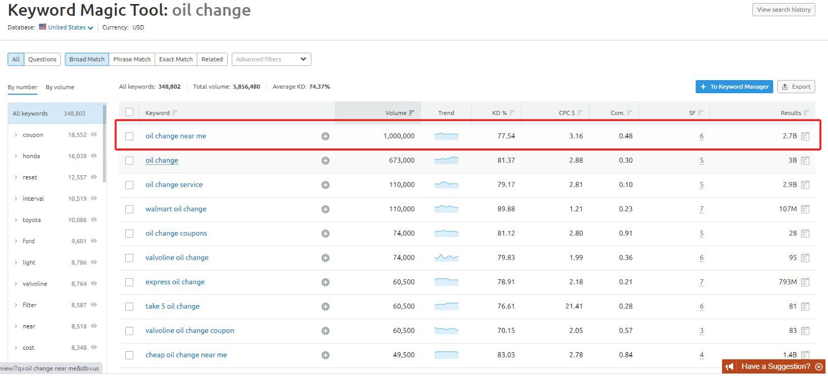View trend chart for 'valvoline oil change'
Screen dimensions: 828x376
pos(446,258)
